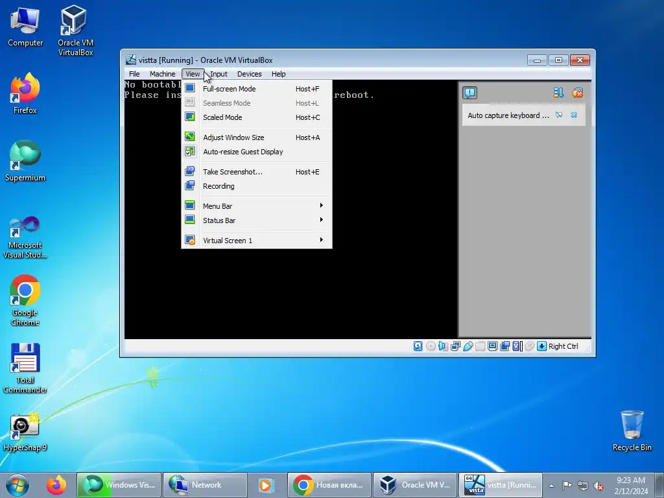Click the keyboard capture arrow icon

541,346
